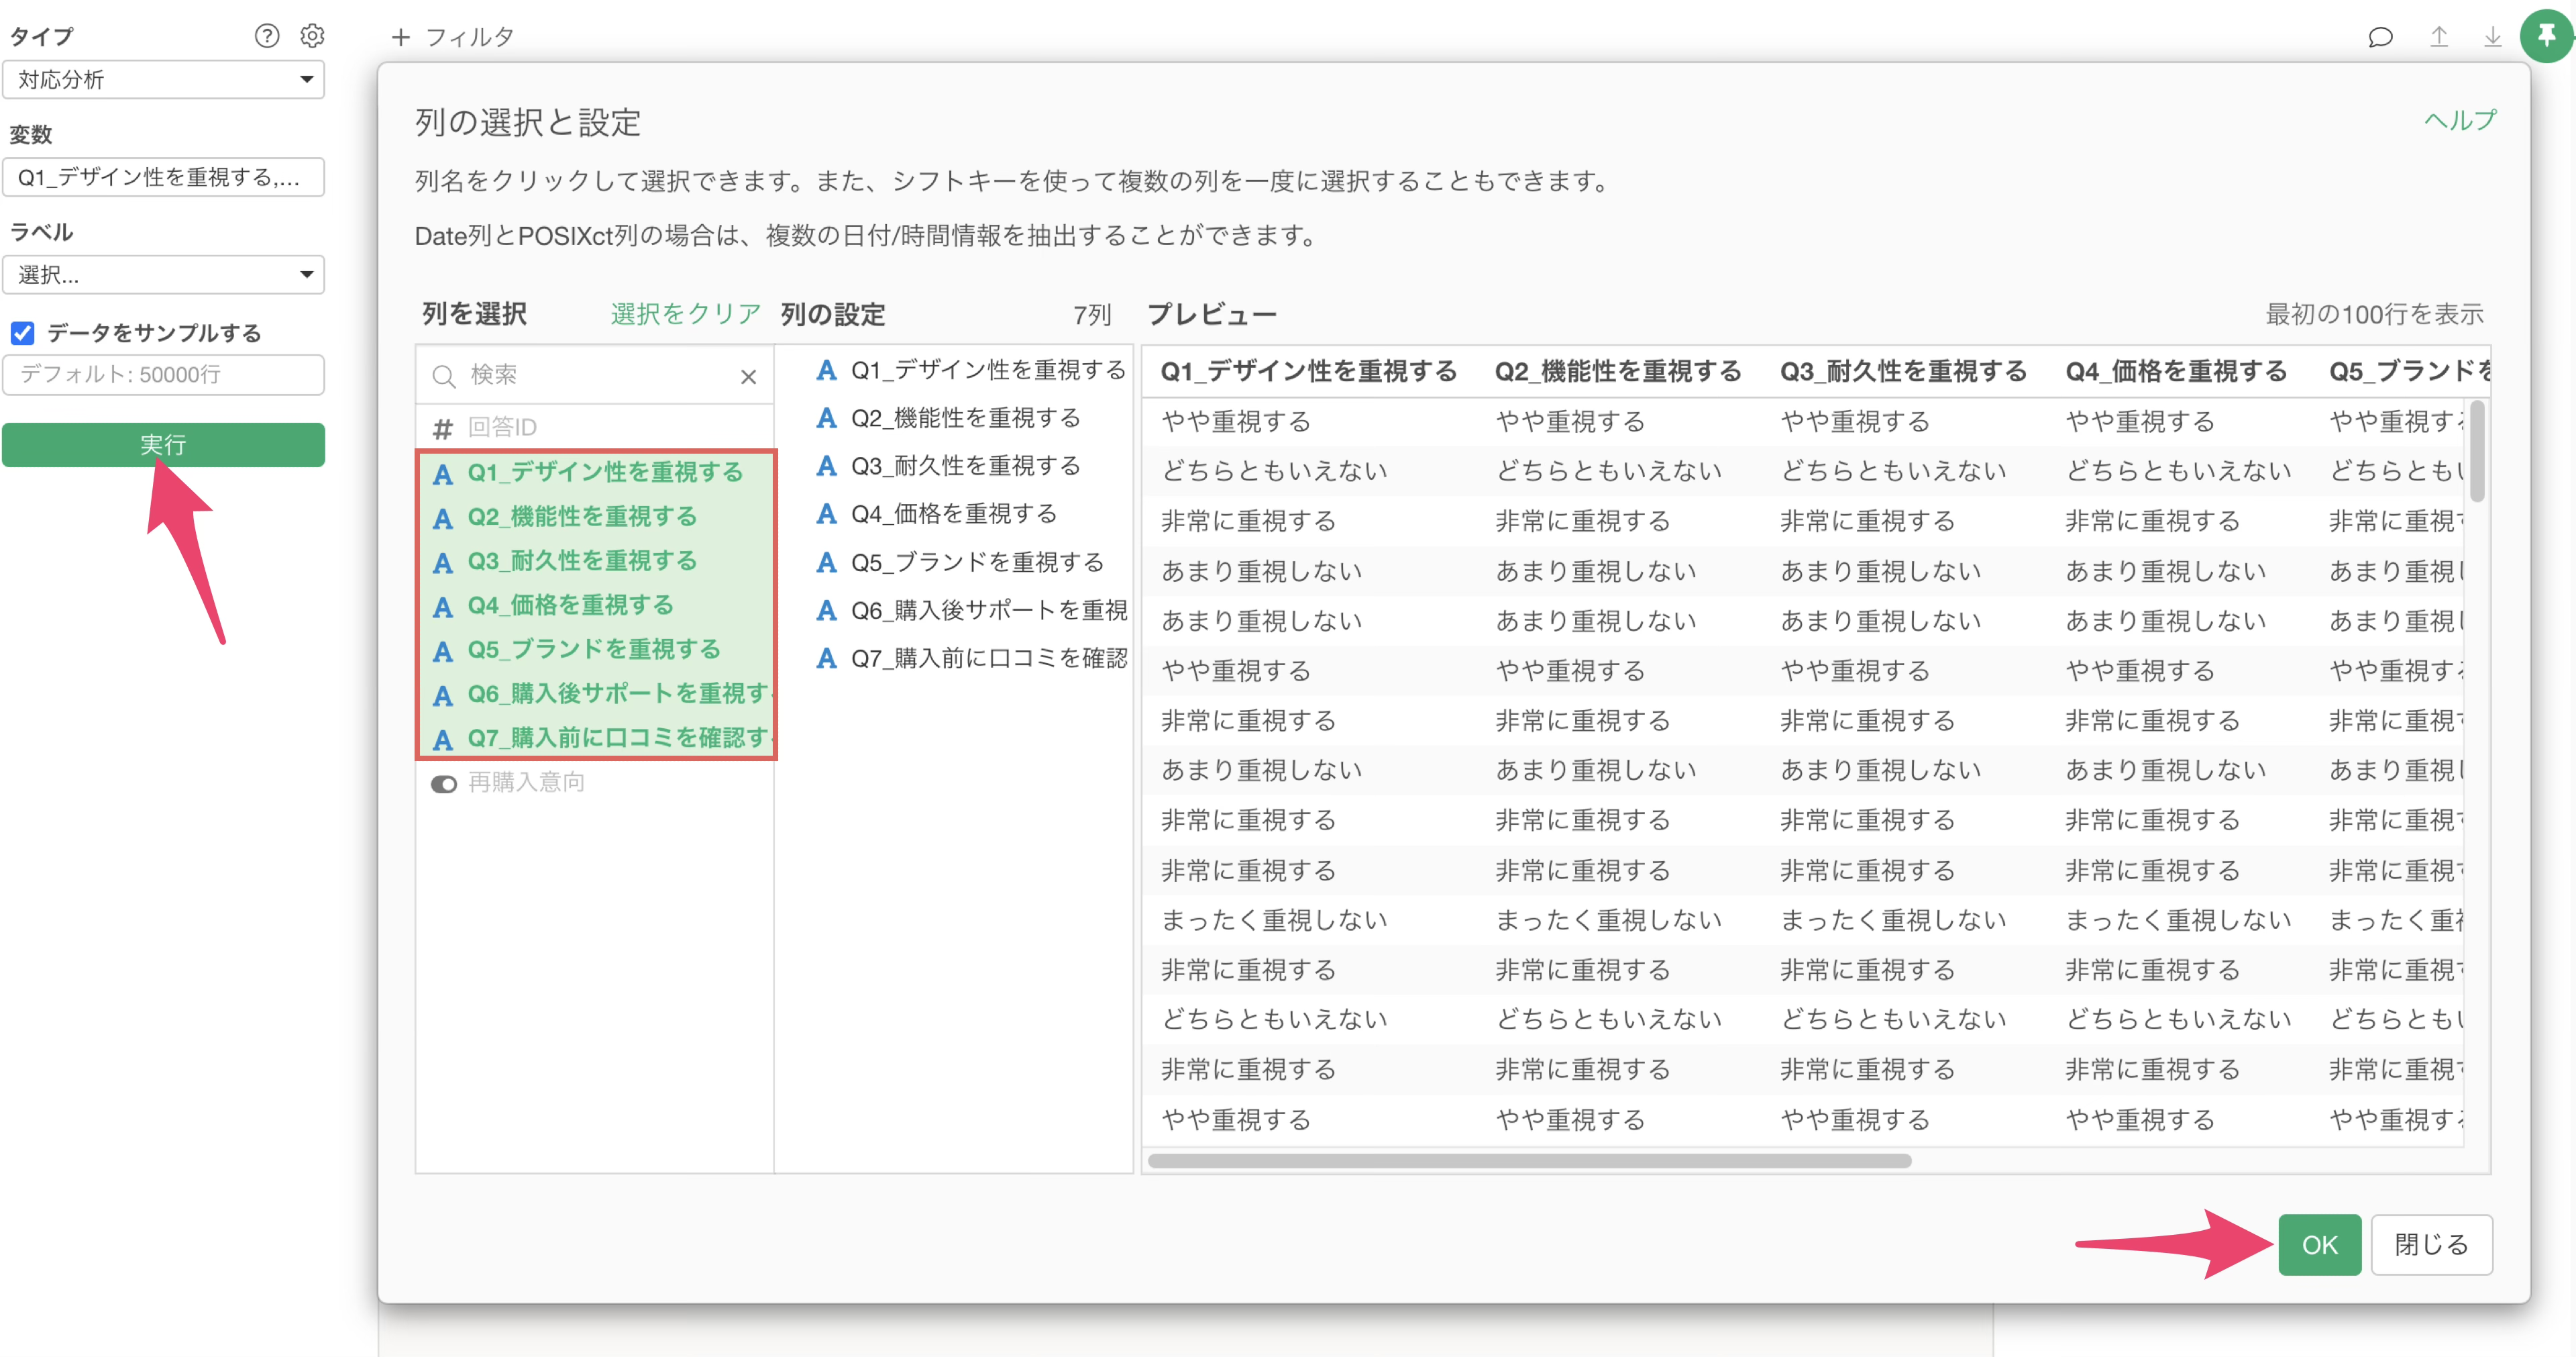Select the 回答ID numeric column

[x=502, y=428]
